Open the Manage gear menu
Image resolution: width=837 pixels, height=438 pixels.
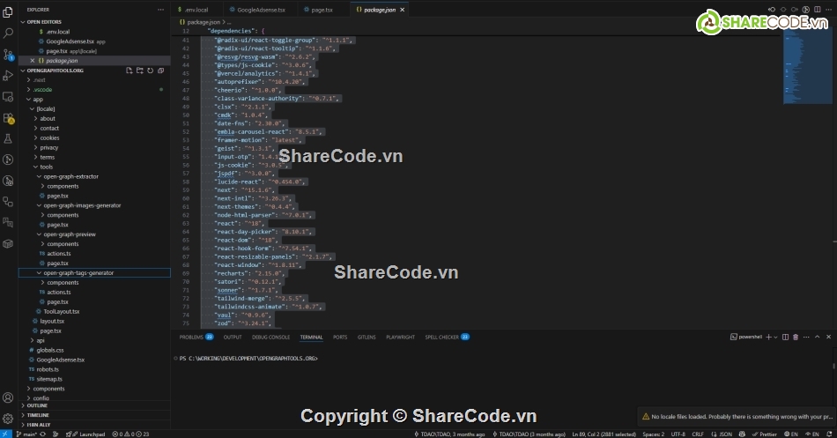[8, 419]
